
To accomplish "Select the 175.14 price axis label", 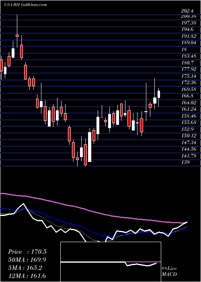I will tap(188, 76).
